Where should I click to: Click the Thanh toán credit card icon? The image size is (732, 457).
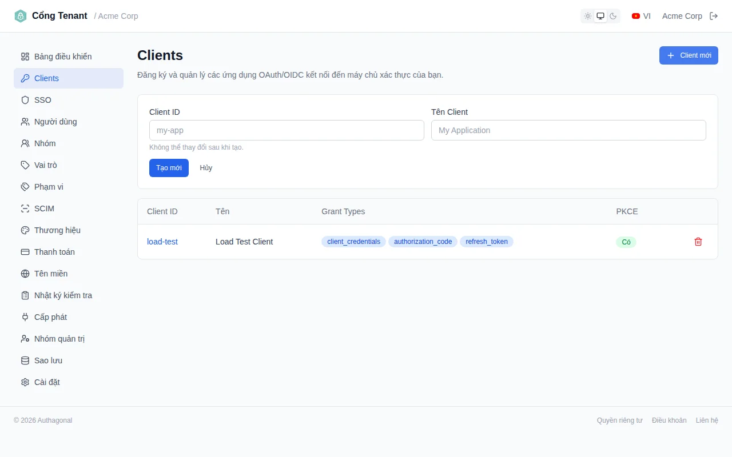coord(25,252)
